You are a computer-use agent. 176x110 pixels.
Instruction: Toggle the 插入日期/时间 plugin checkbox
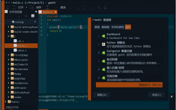click(99, 70)
